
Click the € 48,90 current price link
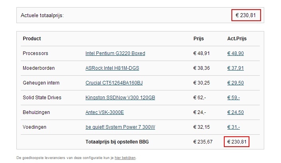(x=235, y=53)
